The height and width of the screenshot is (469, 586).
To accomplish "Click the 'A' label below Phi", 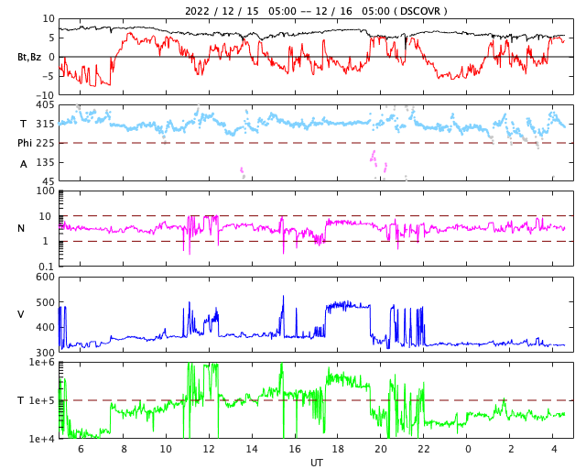I will coord(24,164).
